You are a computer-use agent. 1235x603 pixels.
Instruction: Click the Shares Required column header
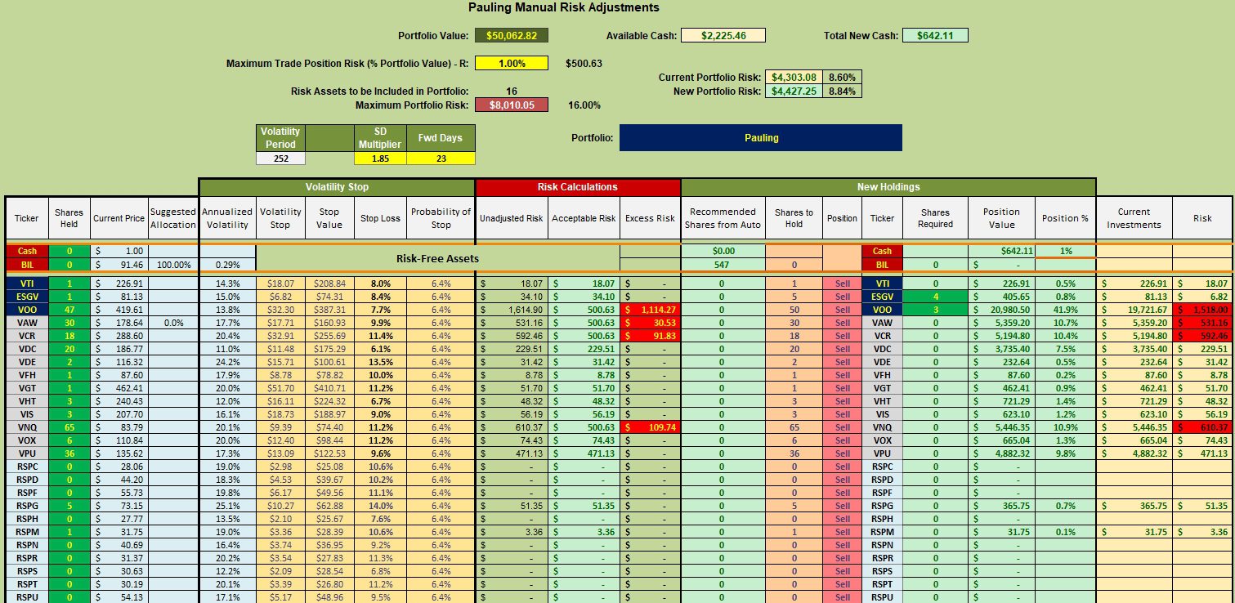click(x=935, y=218)
